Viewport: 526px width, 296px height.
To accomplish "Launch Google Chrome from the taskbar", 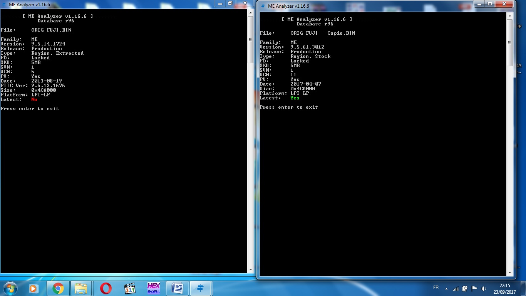I will click(57, 288).
